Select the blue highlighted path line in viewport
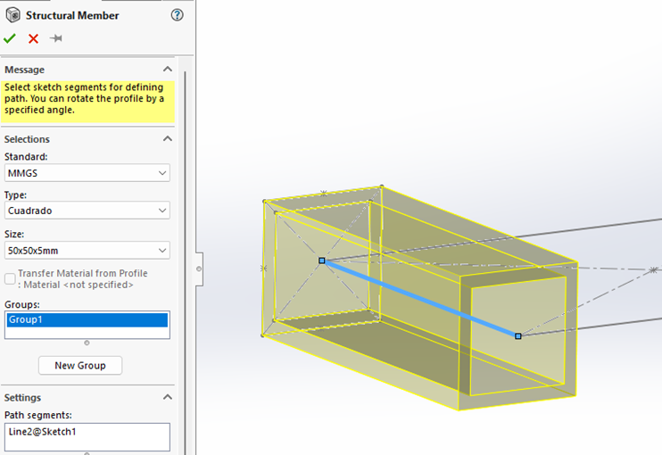Viewport: 662px width, 455px height. click(419, 298)
